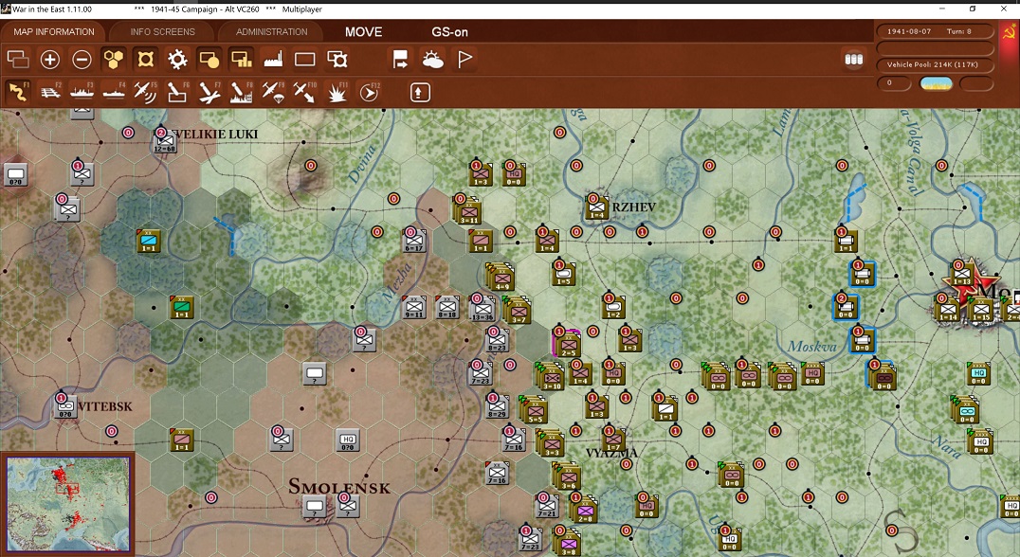The height and width of the screenshot is (557, 1020).
Task: Click the minimap thumbnail
Action: (x=67, y=504)
